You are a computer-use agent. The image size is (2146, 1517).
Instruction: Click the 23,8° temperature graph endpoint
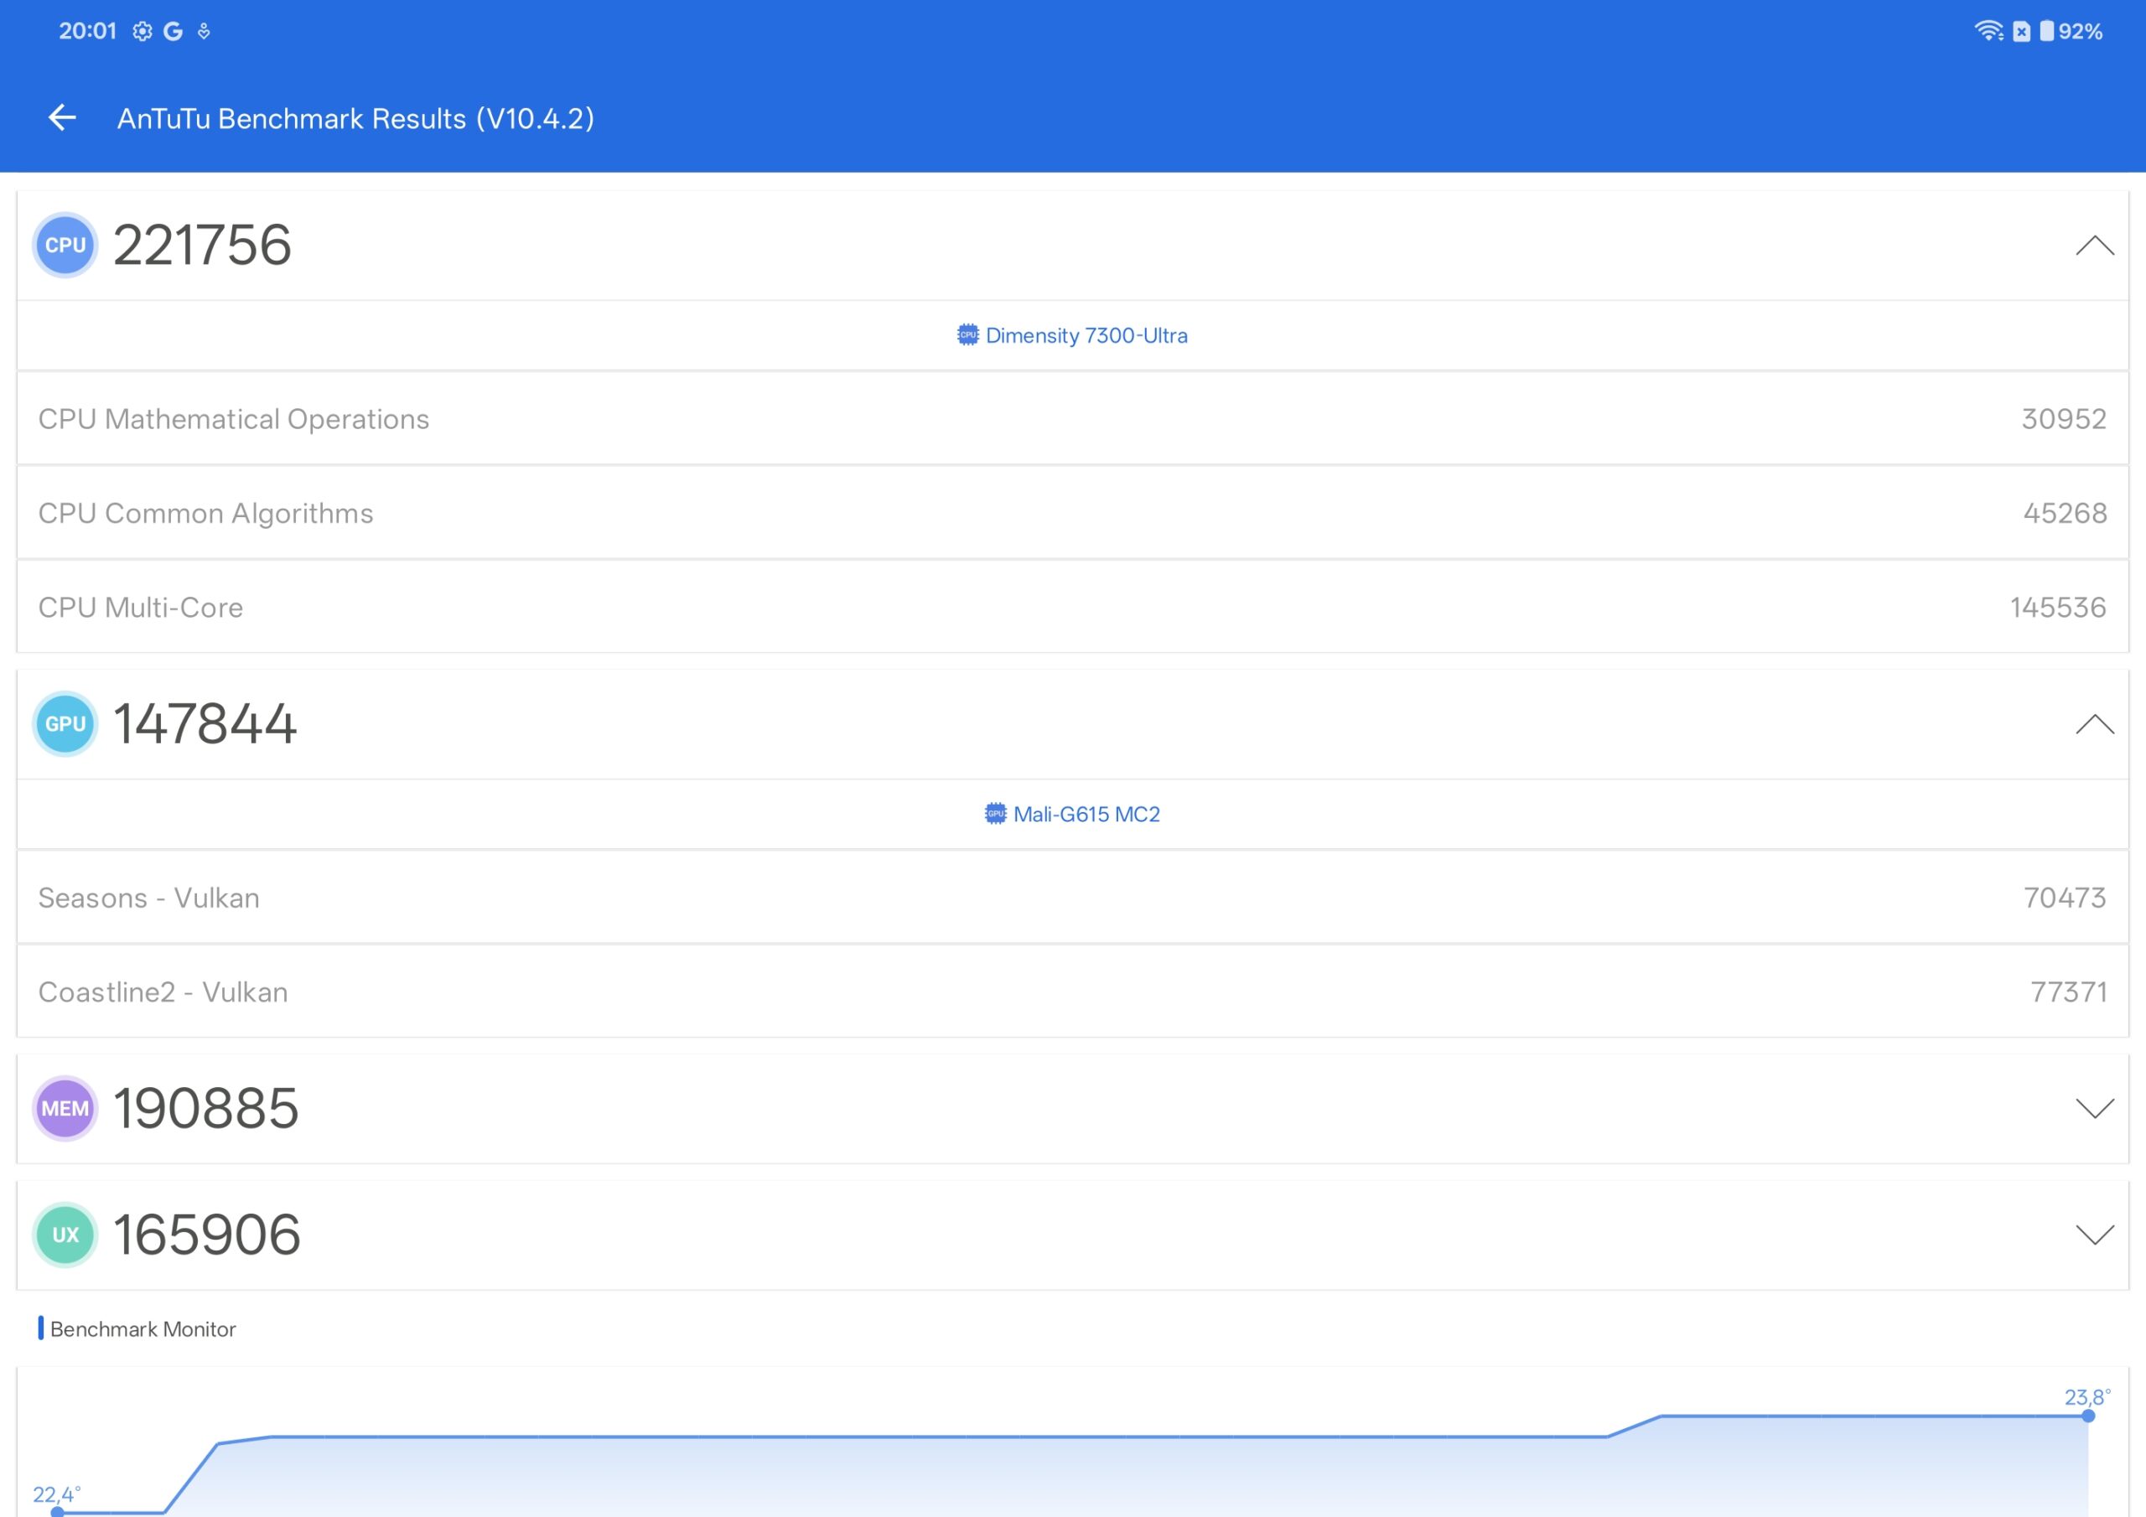[x=2088, y=1415]
